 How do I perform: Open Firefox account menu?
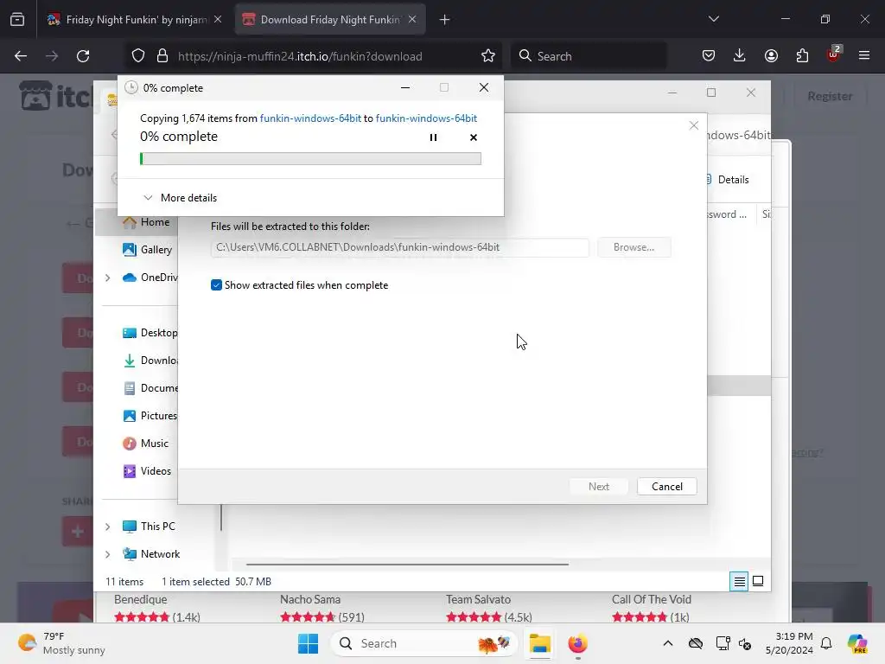click(x=771, y=56)
